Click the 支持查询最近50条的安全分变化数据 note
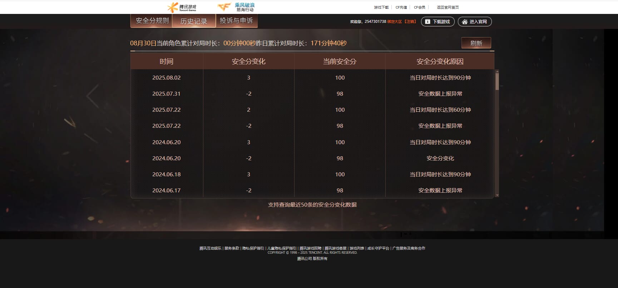 click(312, 205)
